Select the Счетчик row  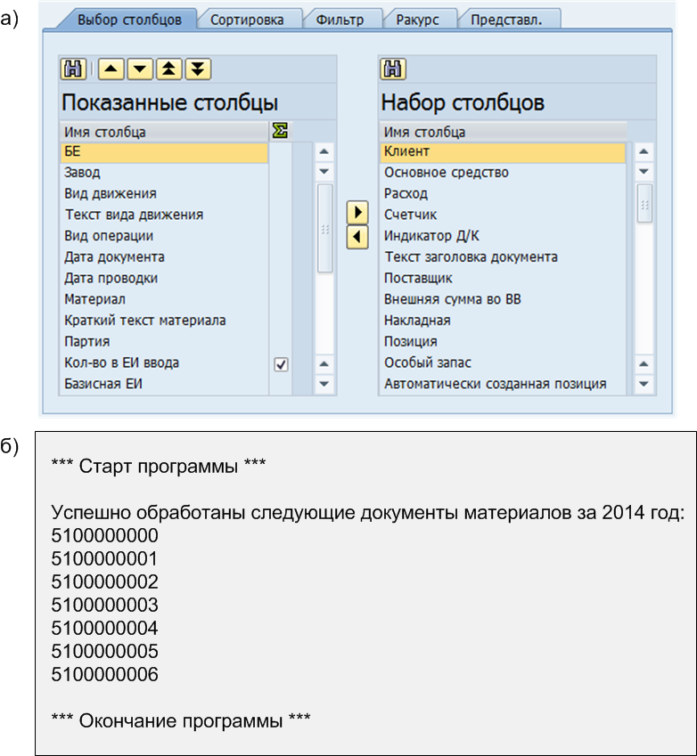(503, 215)
